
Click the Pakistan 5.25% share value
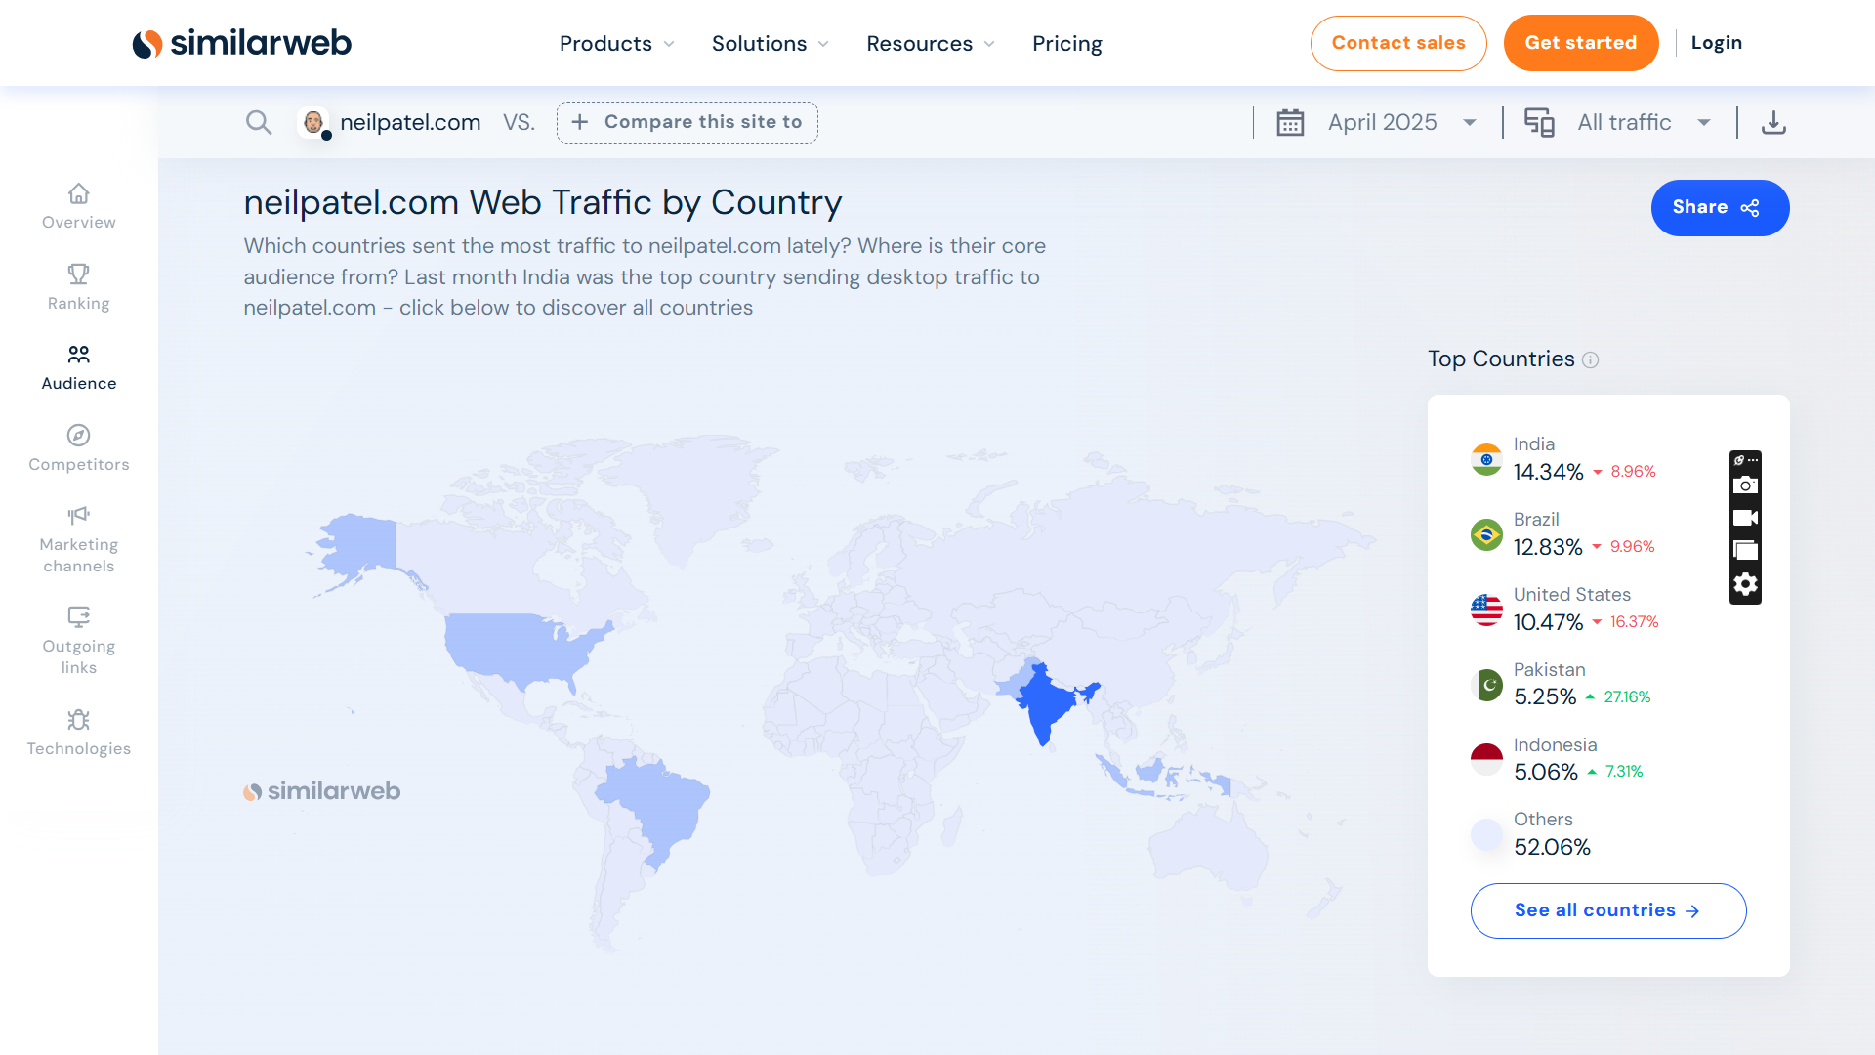(1545, 696)
